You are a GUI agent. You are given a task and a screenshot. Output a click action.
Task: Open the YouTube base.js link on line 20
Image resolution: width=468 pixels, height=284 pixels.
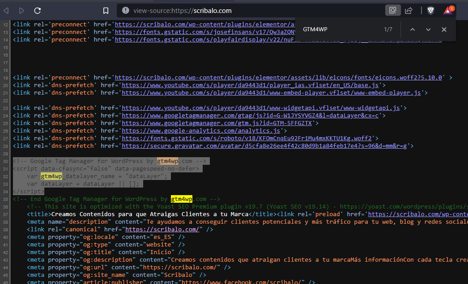[x=250, y=85]
